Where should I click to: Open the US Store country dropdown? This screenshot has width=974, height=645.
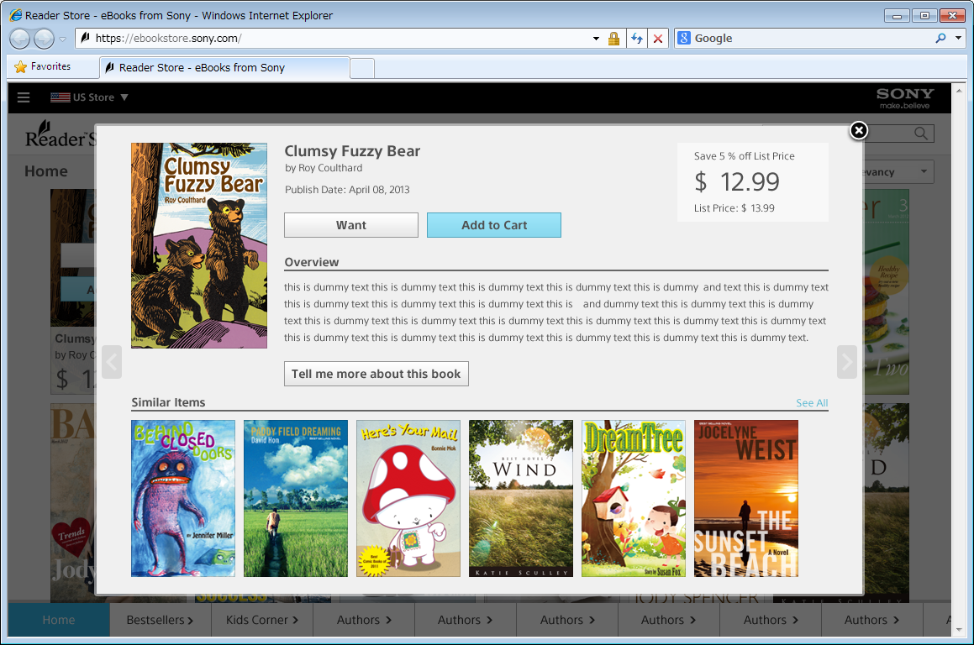coord(89,97)
